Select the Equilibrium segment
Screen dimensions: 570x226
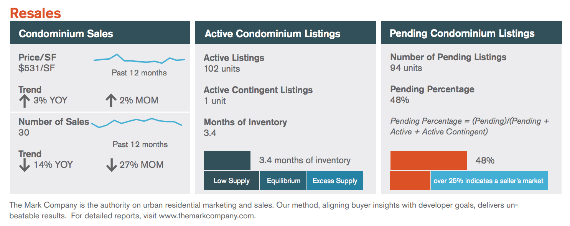tap(283, 181)
